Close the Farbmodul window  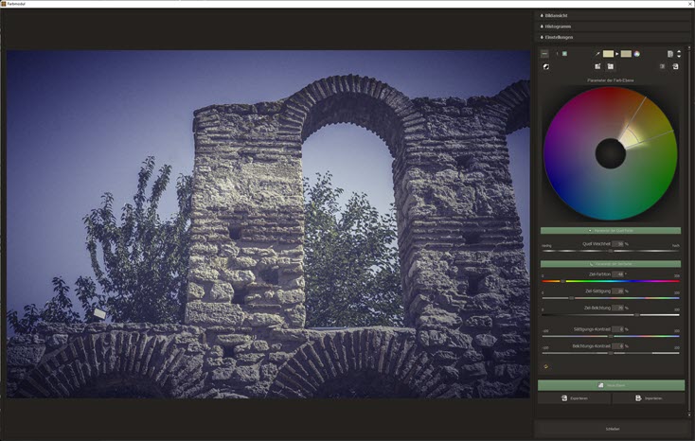pyautogui.click(x=690, y=4)
